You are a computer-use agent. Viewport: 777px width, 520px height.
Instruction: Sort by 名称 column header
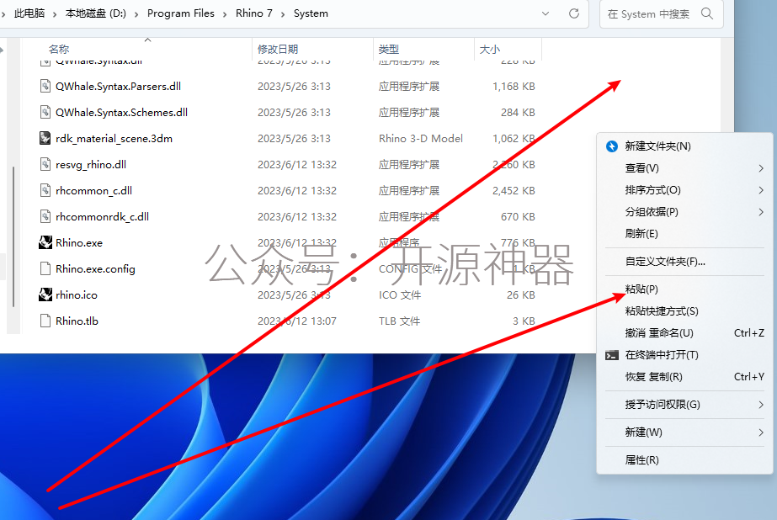(x=59, y=50)
